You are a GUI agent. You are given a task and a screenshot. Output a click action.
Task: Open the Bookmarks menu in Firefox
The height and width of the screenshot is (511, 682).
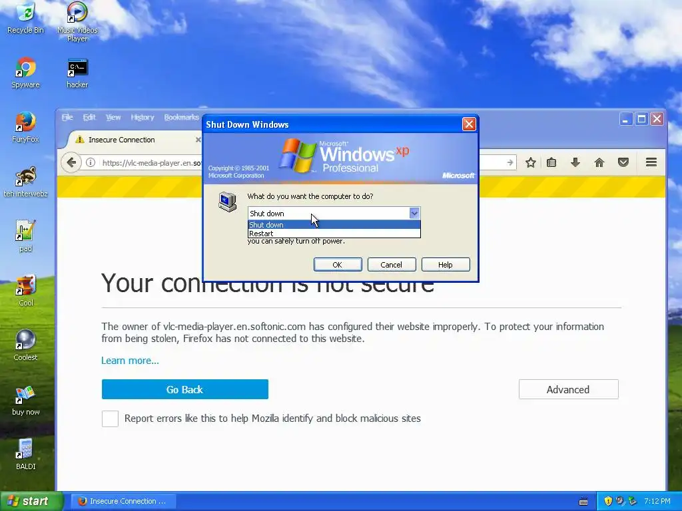(181, 117)
